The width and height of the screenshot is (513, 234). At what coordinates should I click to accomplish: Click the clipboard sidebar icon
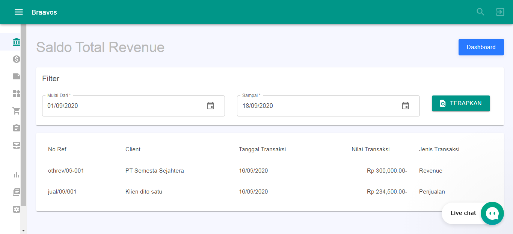coord(16,128)
